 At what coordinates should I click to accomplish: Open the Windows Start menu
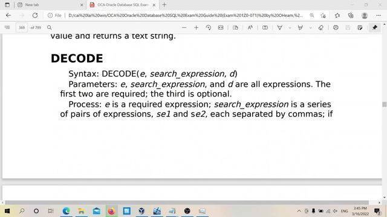coord(7,211)
